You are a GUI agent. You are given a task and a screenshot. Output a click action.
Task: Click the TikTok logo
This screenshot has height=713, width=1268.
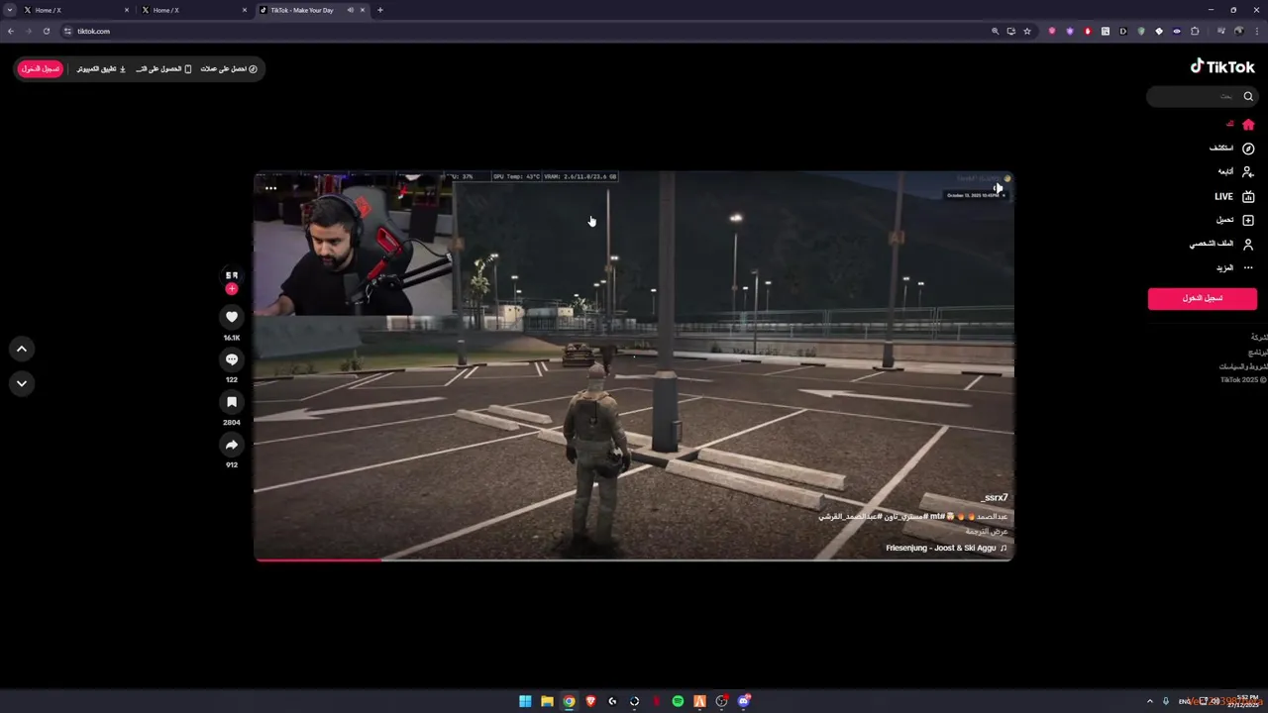coord(1222,66)
